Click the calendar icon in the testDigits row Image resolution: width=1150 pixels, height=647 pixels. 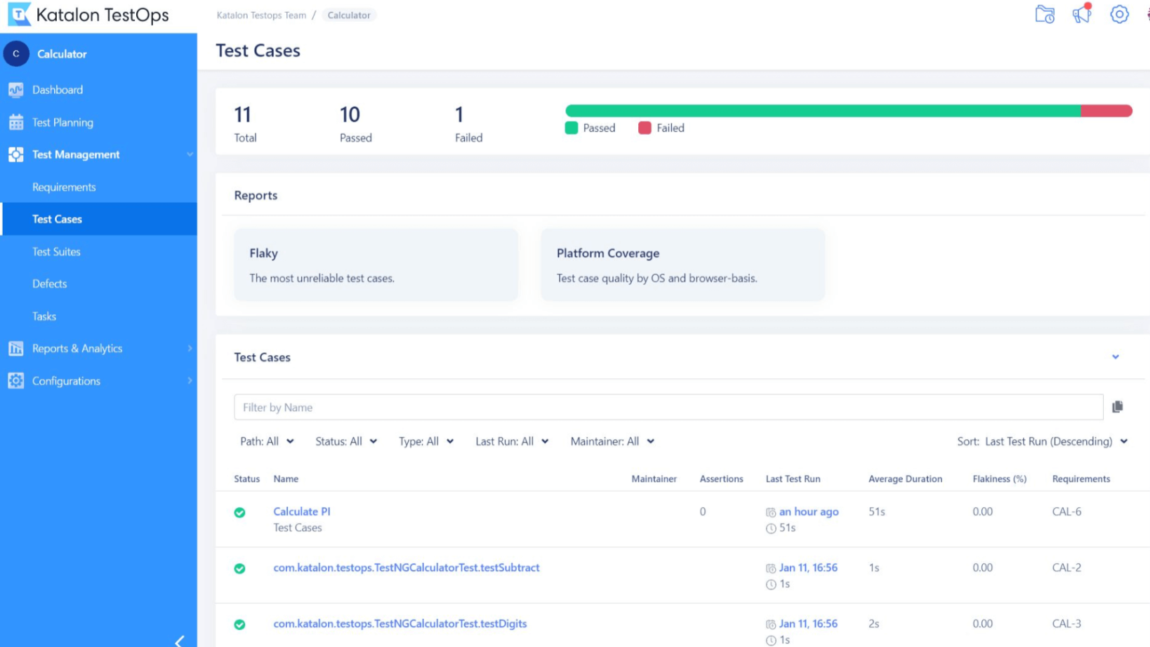point(771,625)
